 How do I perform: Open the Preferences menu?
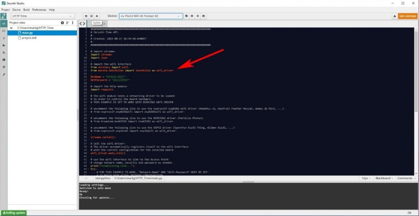39,10
